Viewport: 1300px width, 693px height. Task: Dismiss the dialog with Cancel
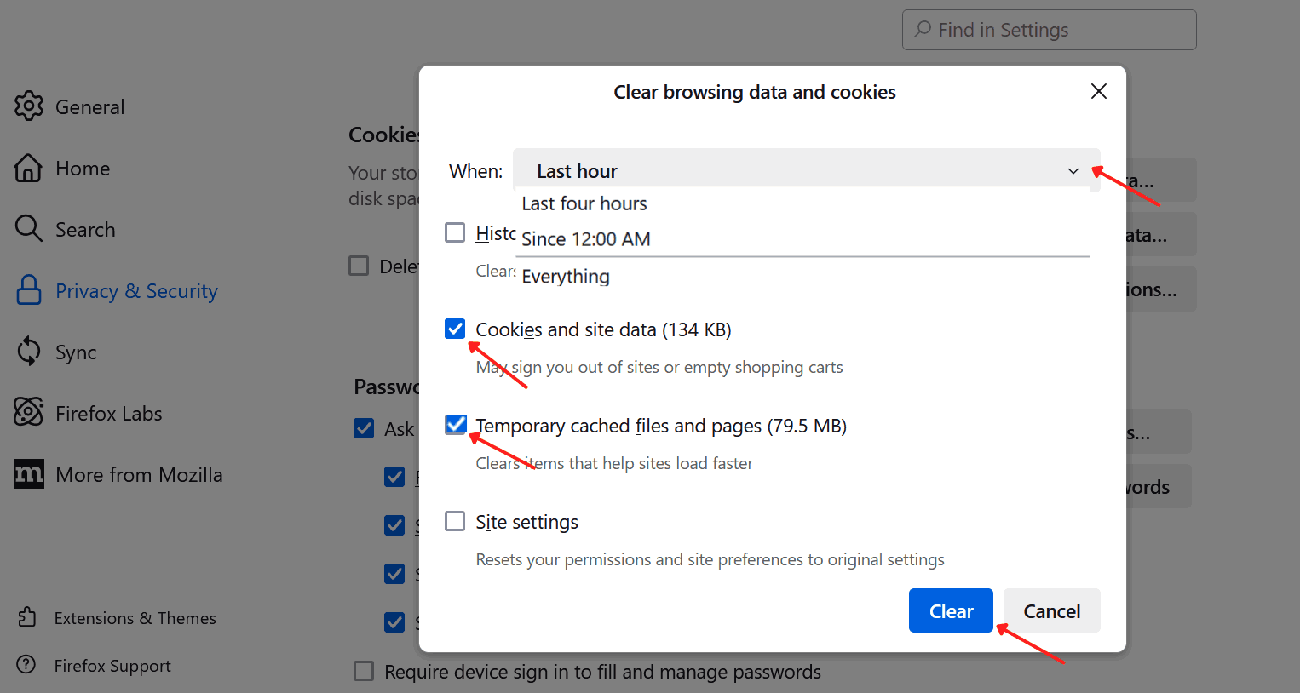pyautogui.click(x=1051, y=610)
